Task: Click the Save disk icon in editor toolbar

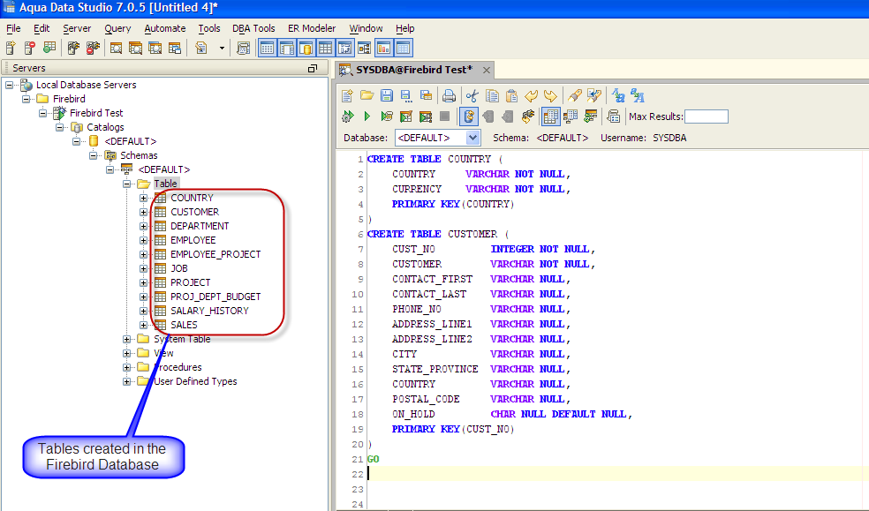Action: coord(386,95)
